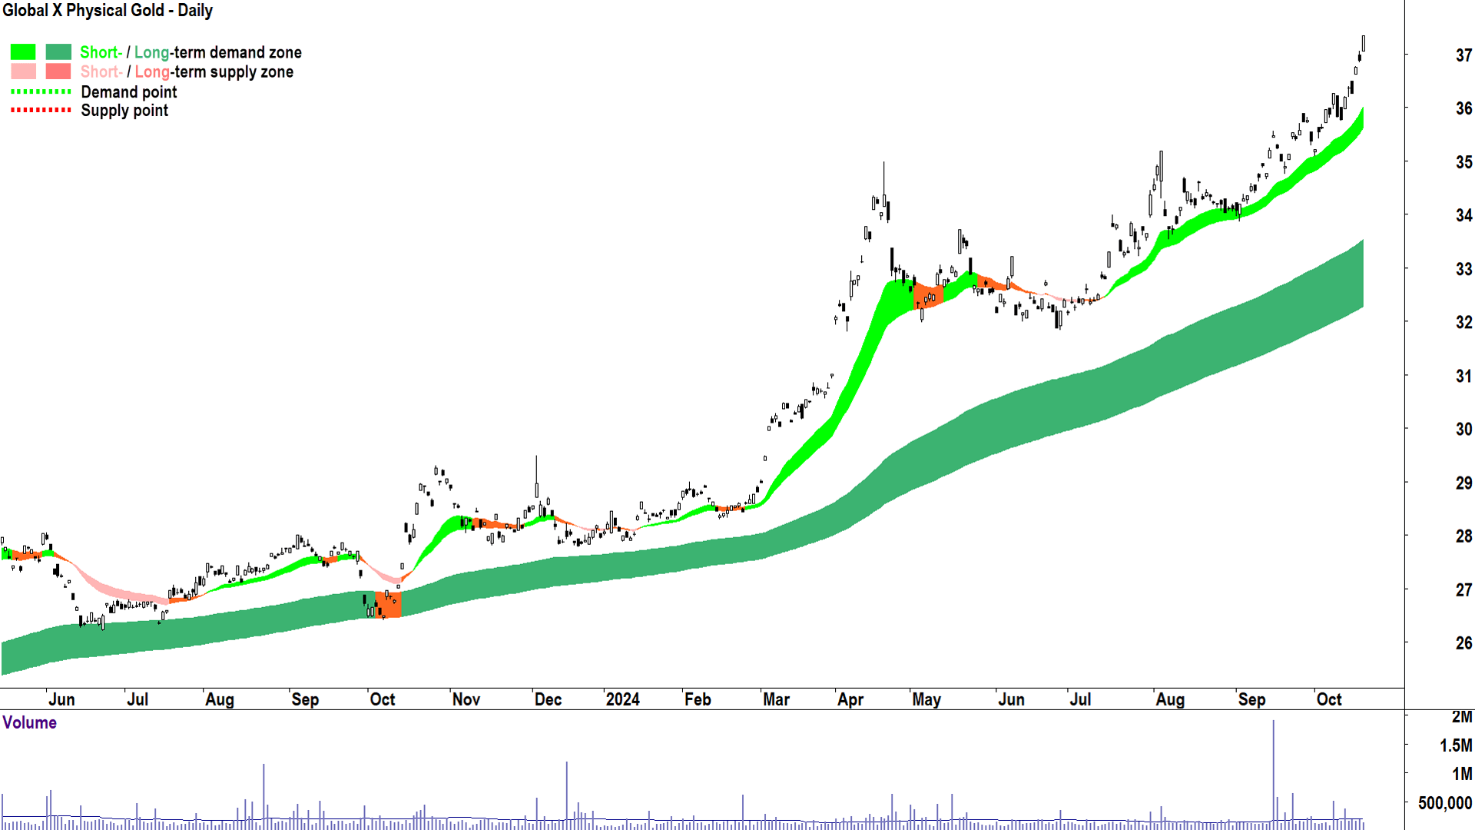This screenshot has height=830, width=1475.
Task: Click the dark green long-term demand swatch
Action: click(x=58, y=52)
